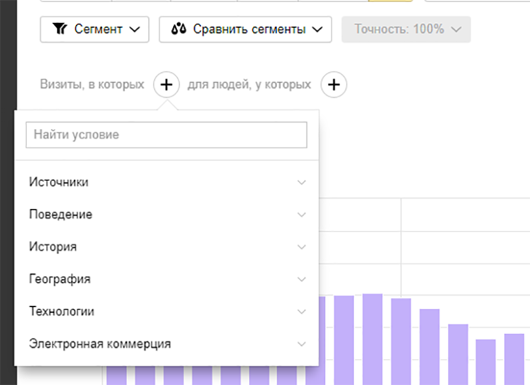Click the tallest purple bar in the chart
Image resolution: width=530 pixels, height=385 pixels.
click(x=372, y=338)
